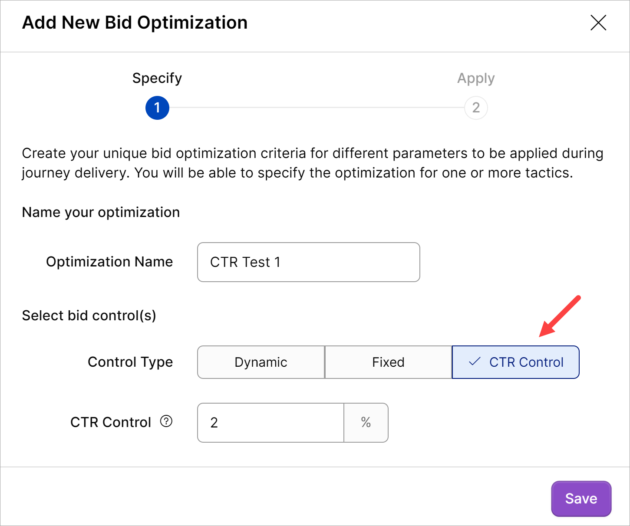The width and height of the screenshot is (630, 526).
Task: Switch to the Apply step label
Action: coord(476,78)
